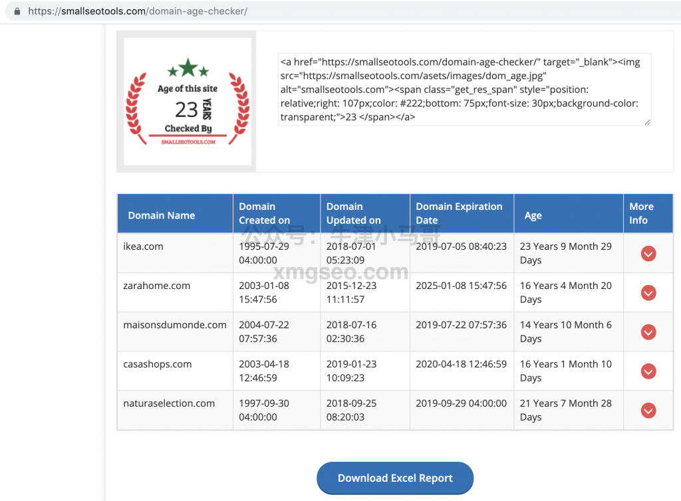Click the Age column header
Screen dimensions: 681x501
point(569,213)
